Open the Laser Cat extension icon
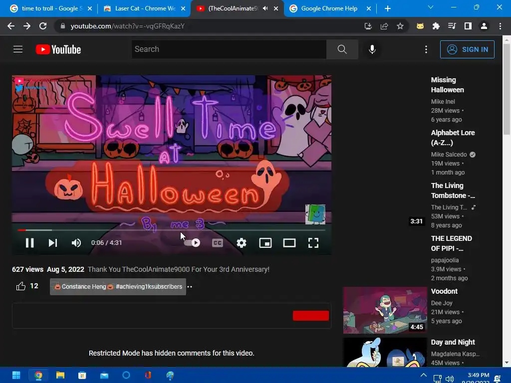The image size is (511, 383). pos(420,26)
